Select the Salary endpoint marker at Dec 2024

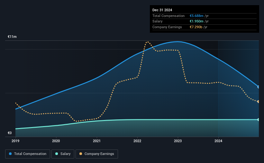259,120
